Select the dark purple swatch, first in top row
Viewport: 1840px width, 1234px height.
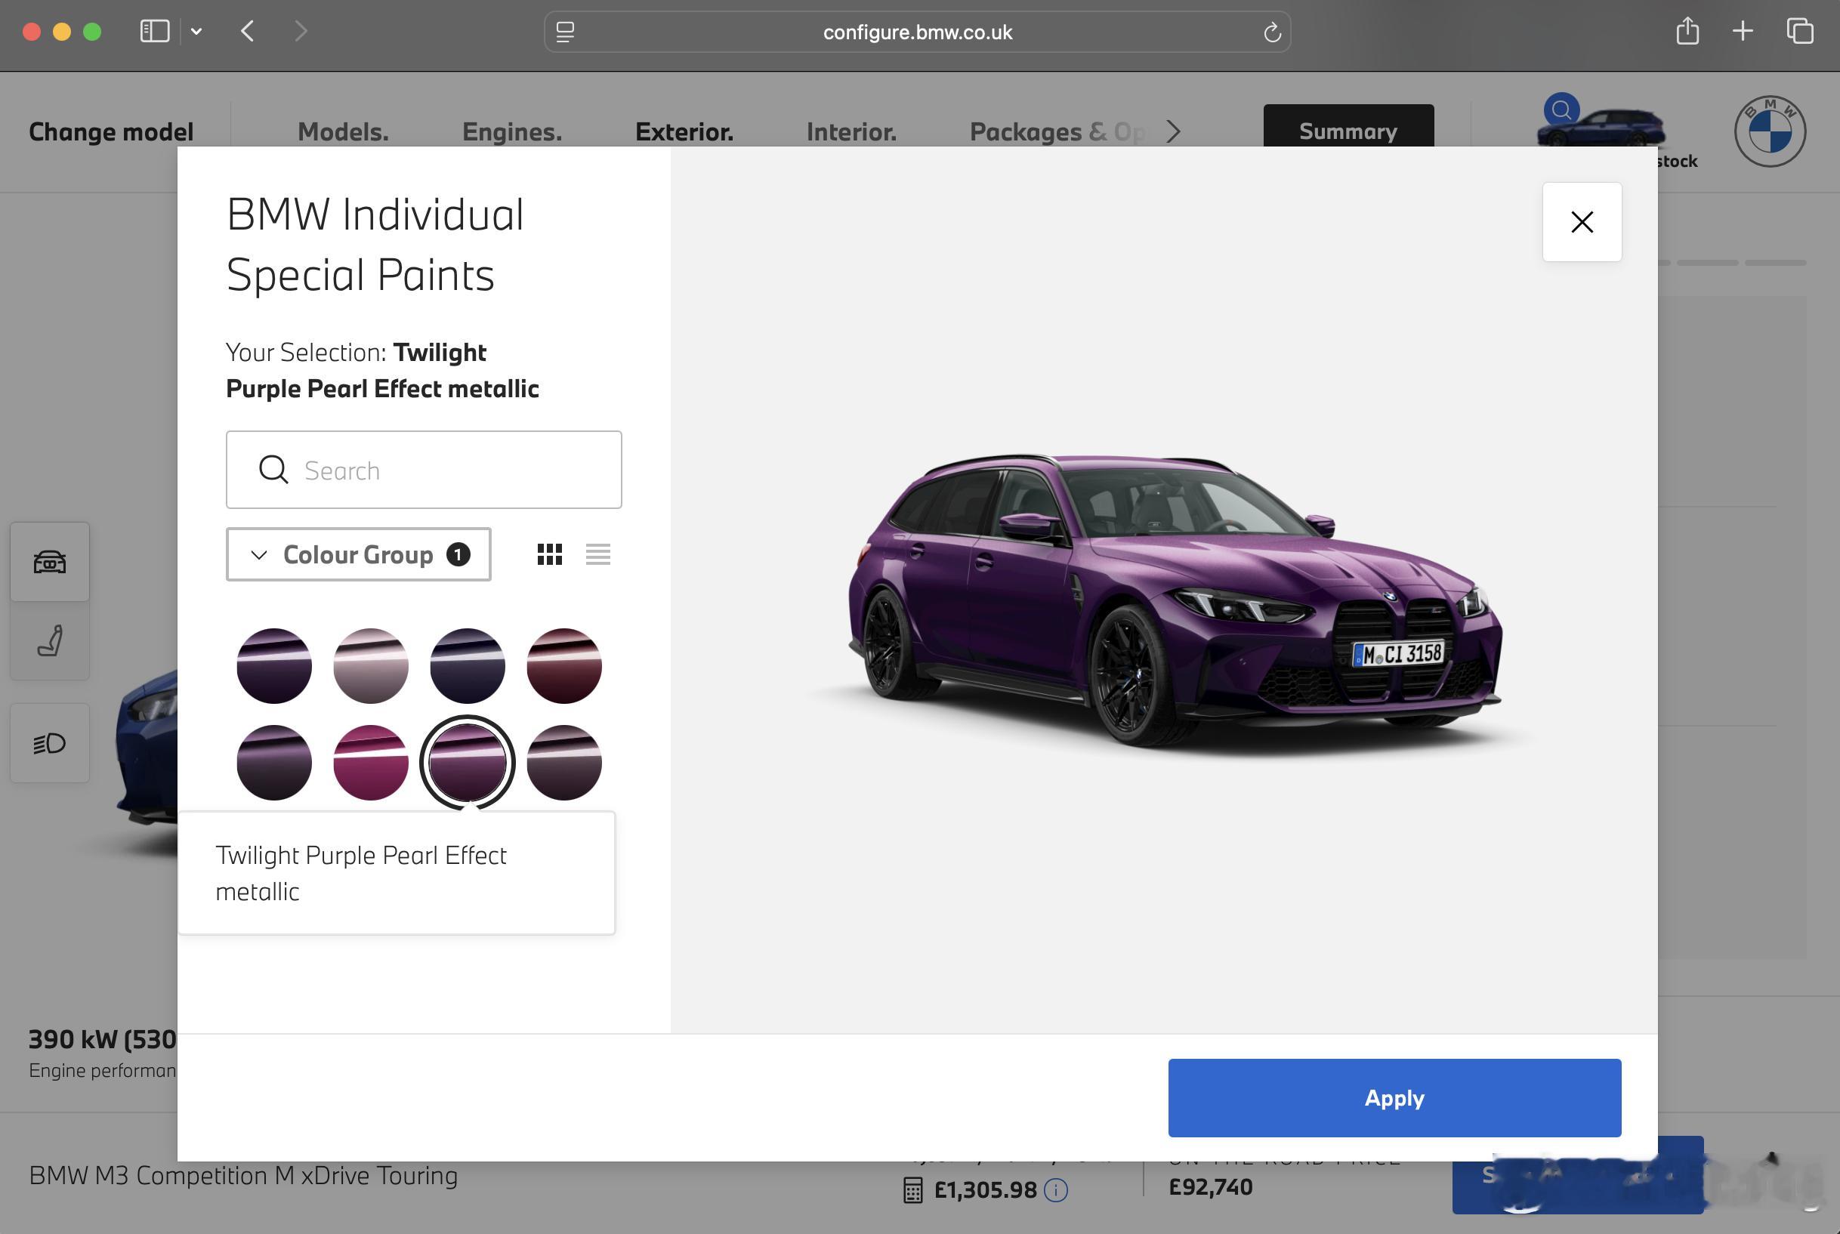point(274,666)
